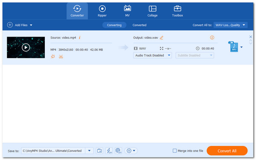The width and height of the screenshot is (256, 160).
Task: Click the output duration clock icon
Action: (198, 48)
